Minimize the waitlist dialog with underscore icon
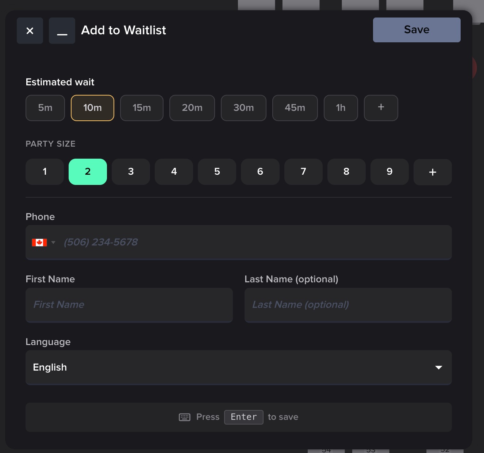 (x=62, y=31)
